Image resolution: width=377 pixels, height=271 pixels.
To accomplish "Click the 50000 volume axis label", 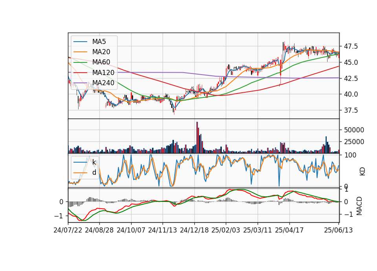I will [x=354, y=130].
